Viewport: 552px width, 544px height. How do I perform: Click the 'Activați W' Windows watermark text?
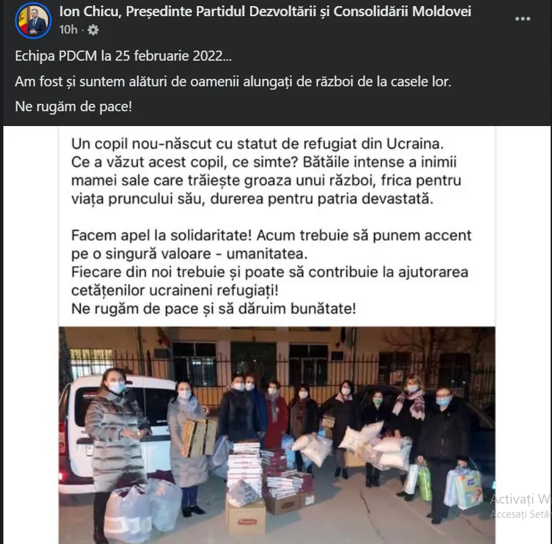[520, 499]
